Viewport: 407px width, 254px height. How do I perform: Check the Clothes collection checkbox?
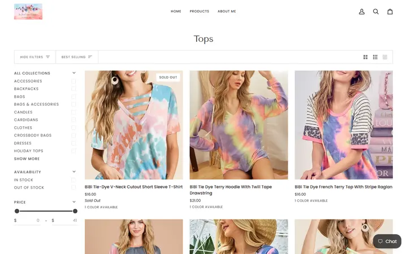point(73,128)
